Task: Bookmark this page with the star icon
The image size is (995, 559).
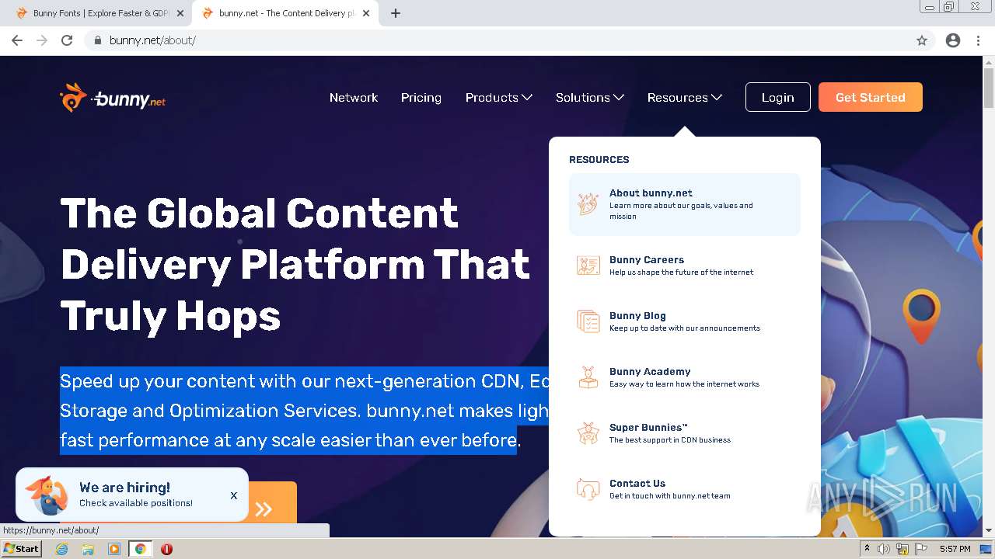Action: pyautogui.click(x=922, y=40)
